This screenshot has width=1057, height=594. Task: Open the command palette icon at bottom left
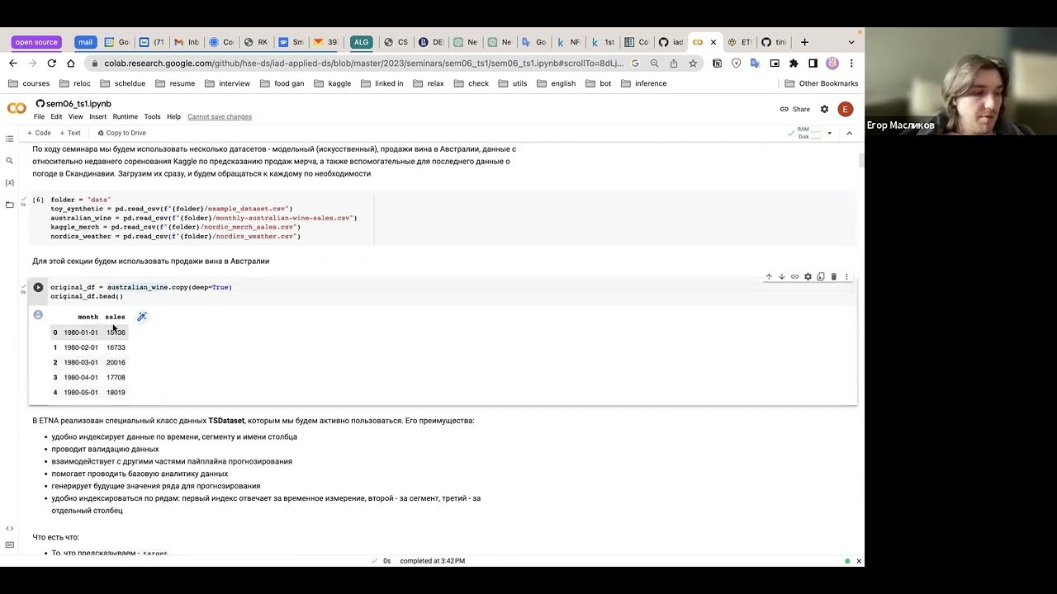pos(9,545)
